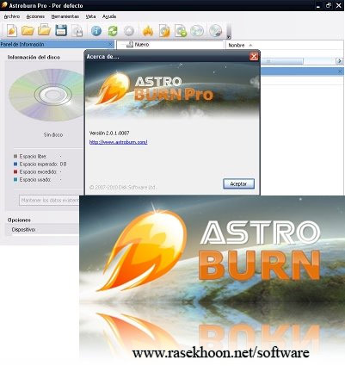Click the Espacio libre legend entry
The height and width of the screenshot is (366, 345).
pos(33,157)
